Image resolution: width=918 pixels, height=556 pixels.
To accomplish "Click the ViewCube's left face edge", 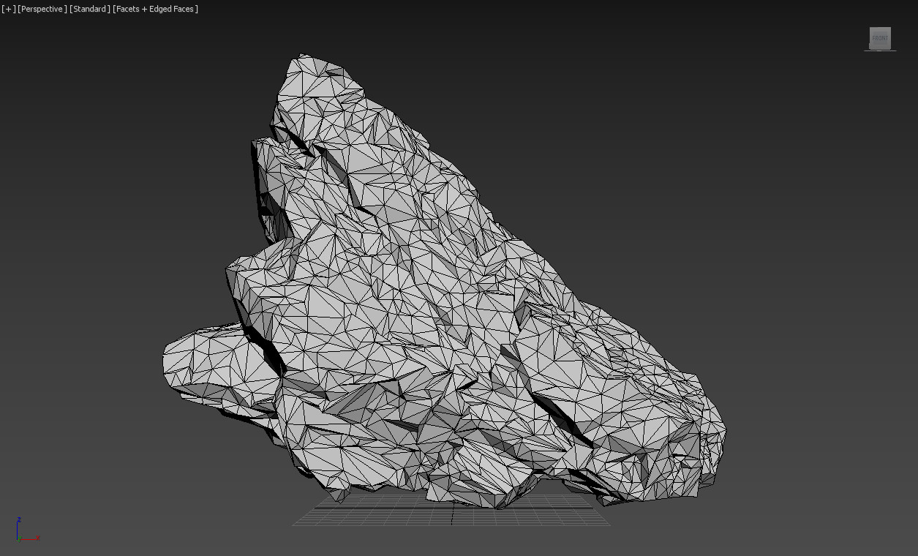I will coord(870,38).
